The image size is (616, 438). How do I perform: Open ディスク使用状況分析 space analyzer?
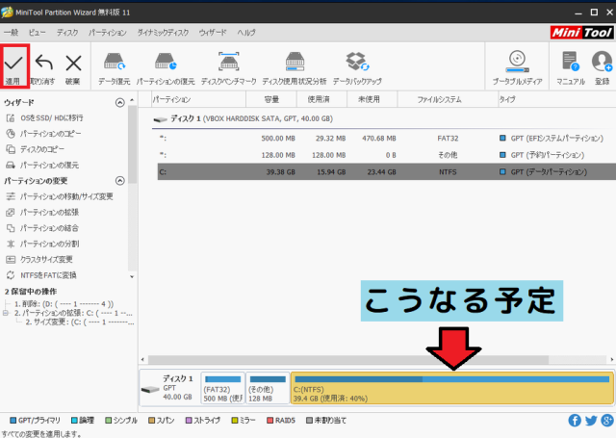[x=295, y=68]
